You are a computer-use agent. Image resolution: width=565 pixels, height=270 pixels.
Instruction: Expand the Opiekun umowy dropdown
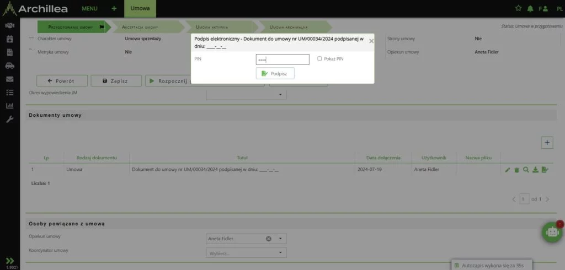[x=280, y=239]
